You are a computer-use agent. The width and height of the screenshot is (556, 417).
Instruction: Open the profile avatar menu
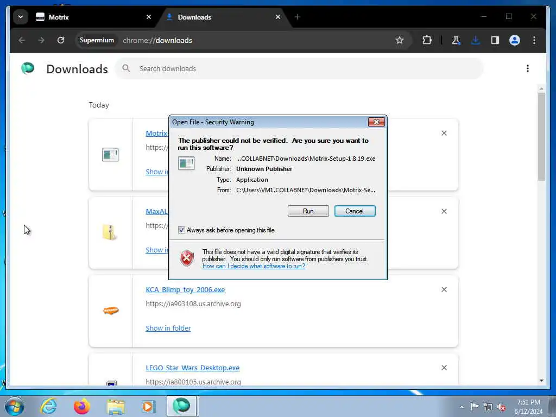pos(515,40)
